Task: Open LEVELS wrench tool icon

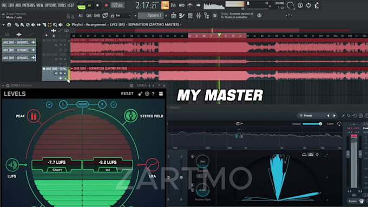Action: 140,94
